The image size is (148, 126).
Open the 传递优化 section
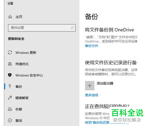(x=22, y=64)
